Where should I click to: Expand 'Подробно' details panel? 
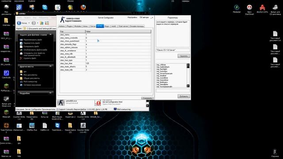click(50, 93)
